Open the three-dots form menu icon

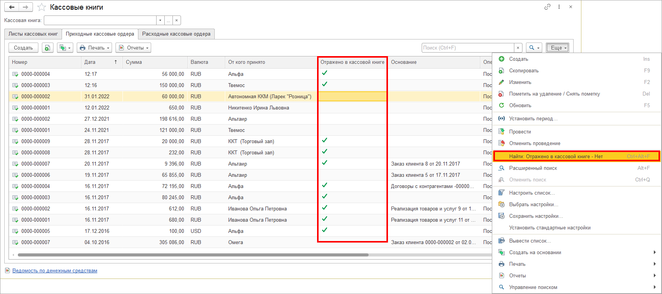click(559, 7)
